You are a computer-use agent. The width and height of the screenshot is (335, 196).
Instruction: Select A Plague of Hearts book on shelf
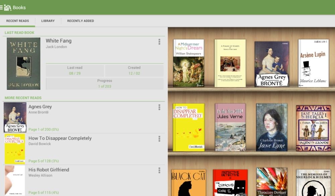(230, 63)
